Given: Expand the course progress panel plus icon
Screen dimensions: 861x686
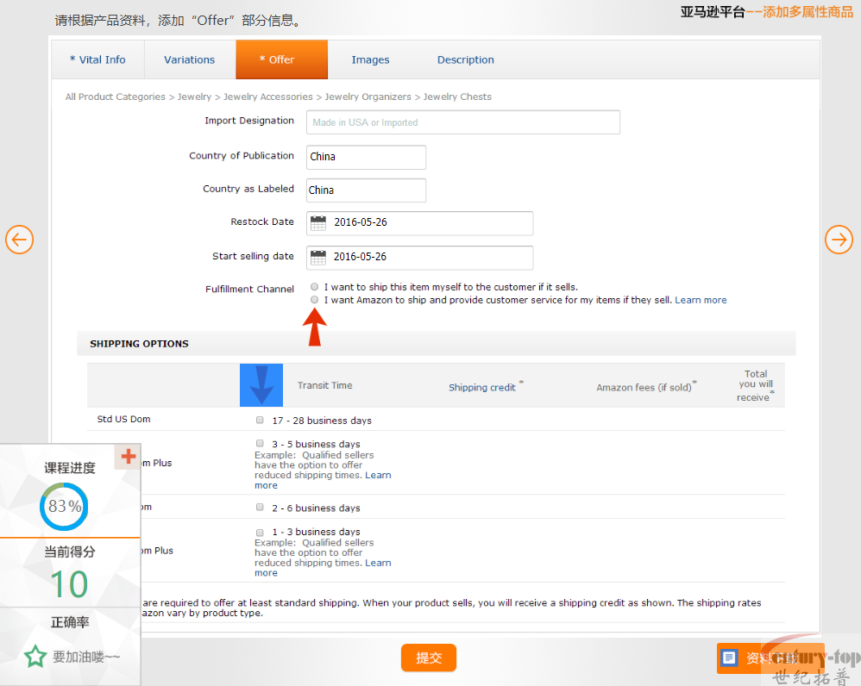Looking at the screenshot, I should pyautogui.click(x=128, y=456).
